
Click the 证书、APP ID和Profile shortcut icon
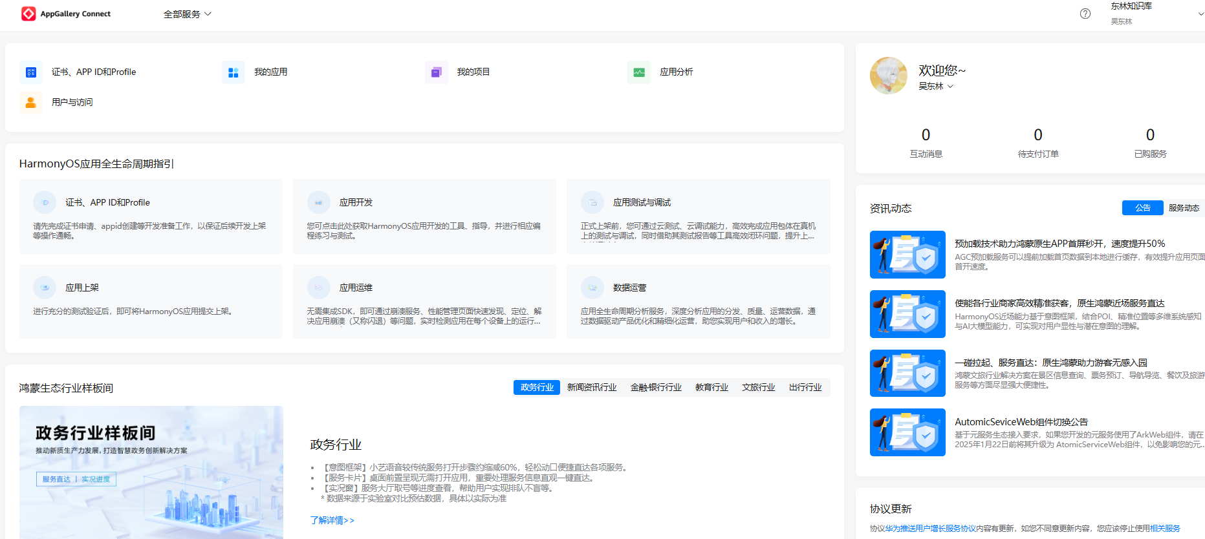(x=31, y=72)
